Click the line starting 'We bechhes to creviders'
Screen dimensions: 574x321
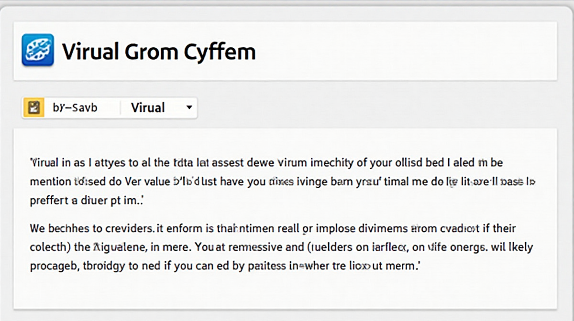coord(273,229)
